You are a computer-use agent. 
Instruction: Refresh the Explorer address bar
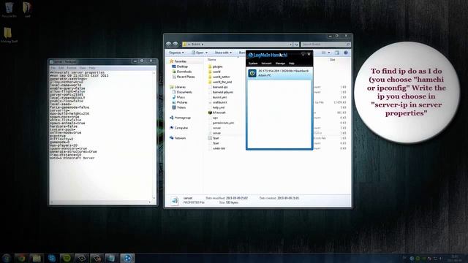pyautogui.click(x=295, y=44)
